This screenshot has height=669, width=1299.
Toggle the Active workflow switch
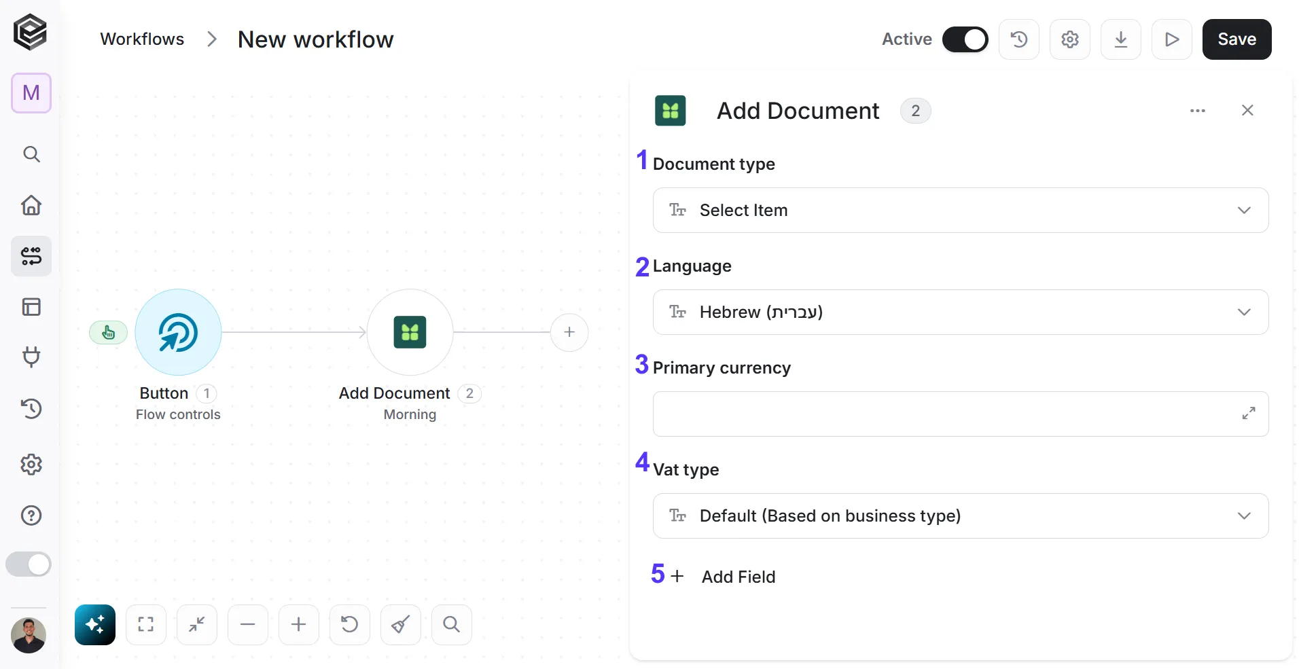965,39
